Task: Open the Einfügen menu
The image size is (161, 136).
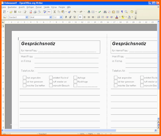Action: coord(30,7)
